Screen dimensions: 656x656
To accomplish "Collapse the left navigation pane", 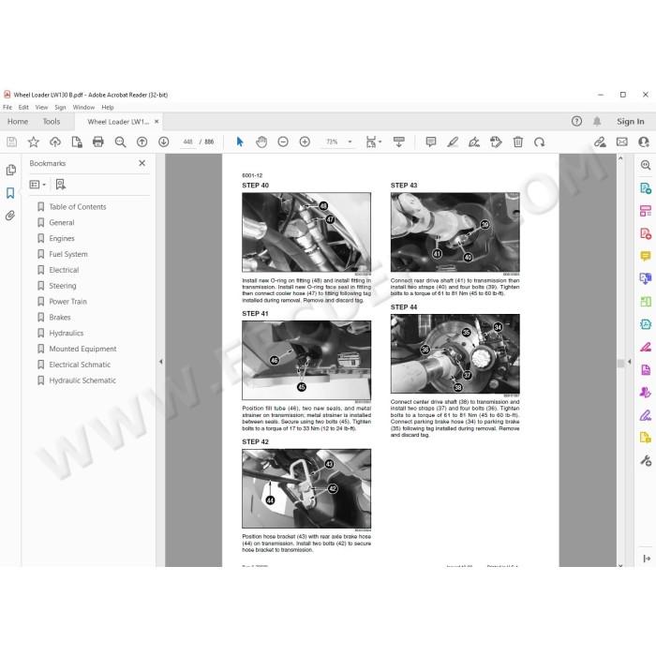I will coord(161,362).
